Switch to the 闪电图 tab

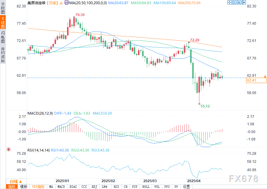tap(3, 37)
